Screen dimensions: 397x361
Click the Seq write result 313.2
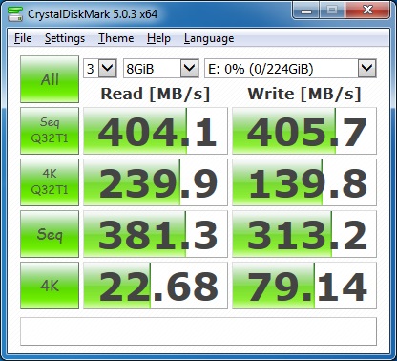pos(304,234)
